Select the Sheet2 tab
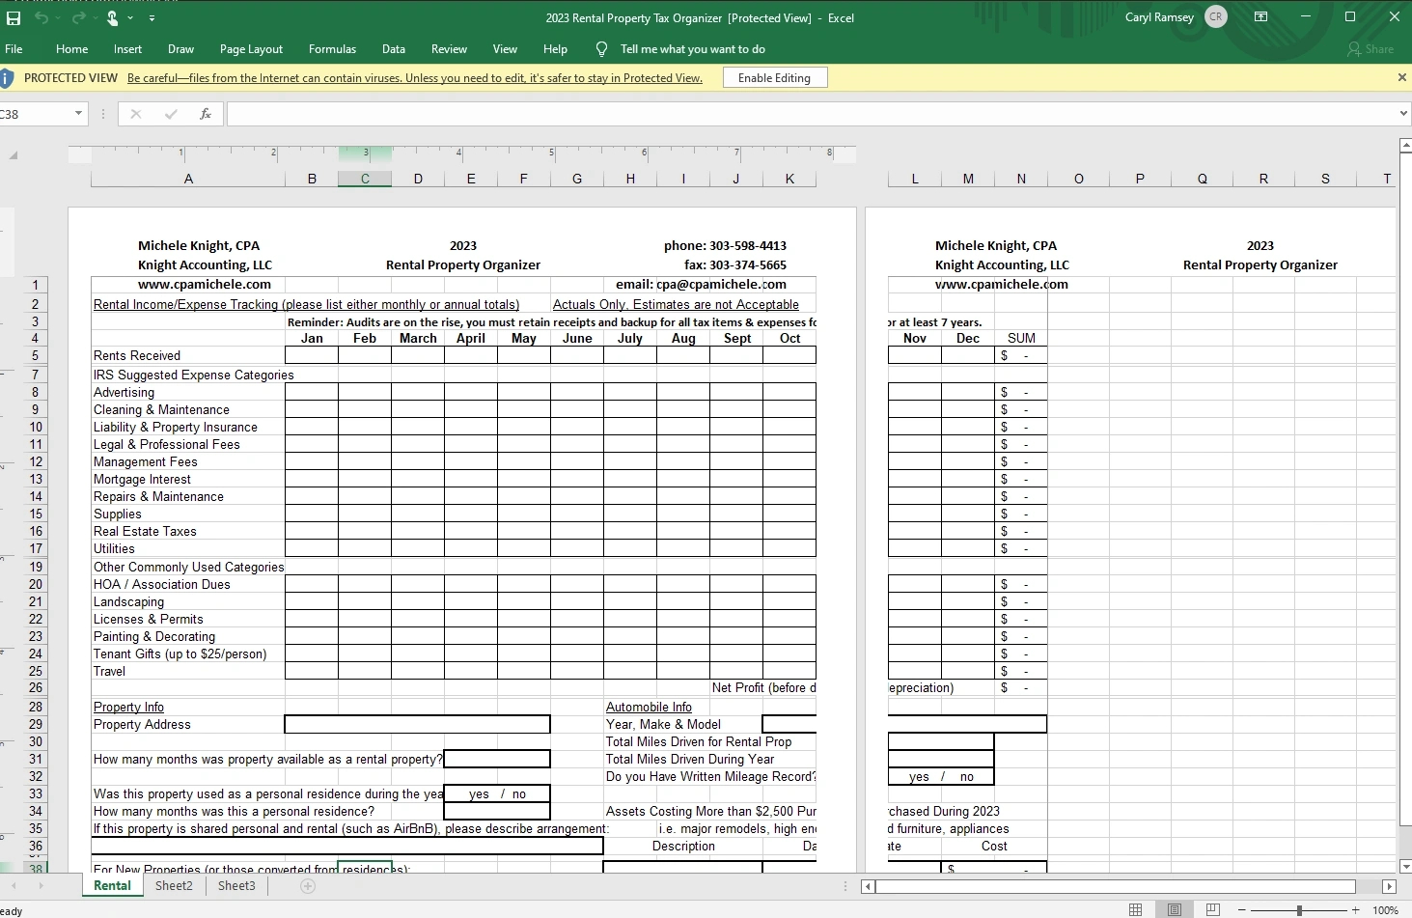 pyautogui.click(x=173, y=885)
